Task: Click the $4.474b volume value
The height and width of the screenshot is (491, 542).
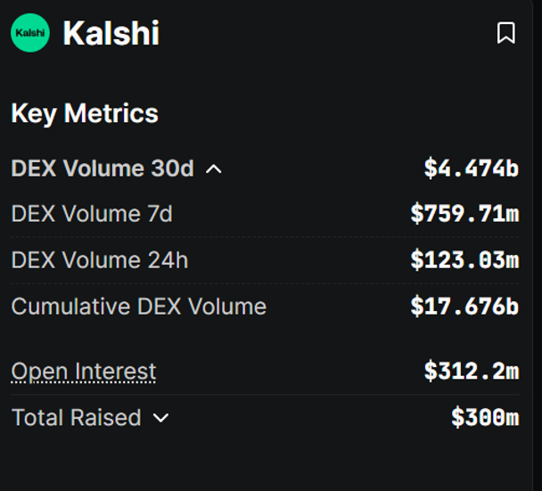Action: (471, 168)
